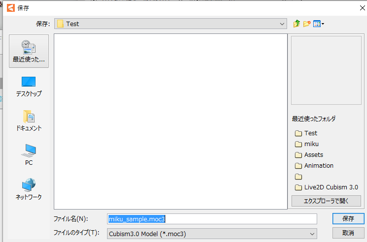The image size is (367, 242).
Task: Select recent folder Test
Action: point(306,133)
